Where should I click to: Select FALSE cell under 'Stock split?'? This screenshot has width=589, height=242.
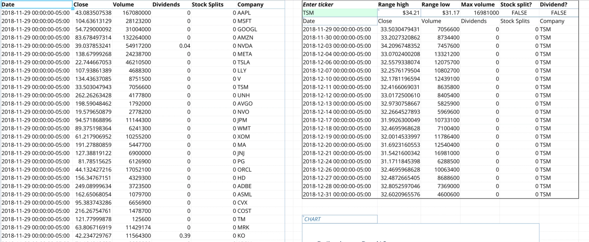click(x=519, y=13)
